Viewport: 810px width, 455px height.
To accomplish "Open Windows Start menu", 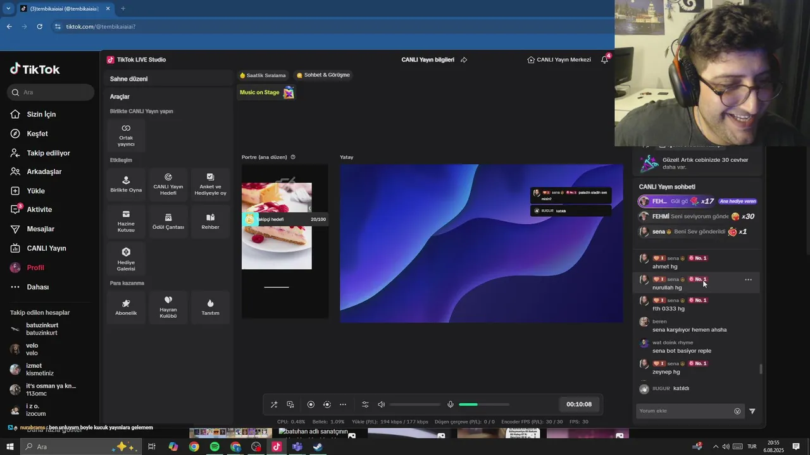I will pyautogui.click(x=9, y=447).
